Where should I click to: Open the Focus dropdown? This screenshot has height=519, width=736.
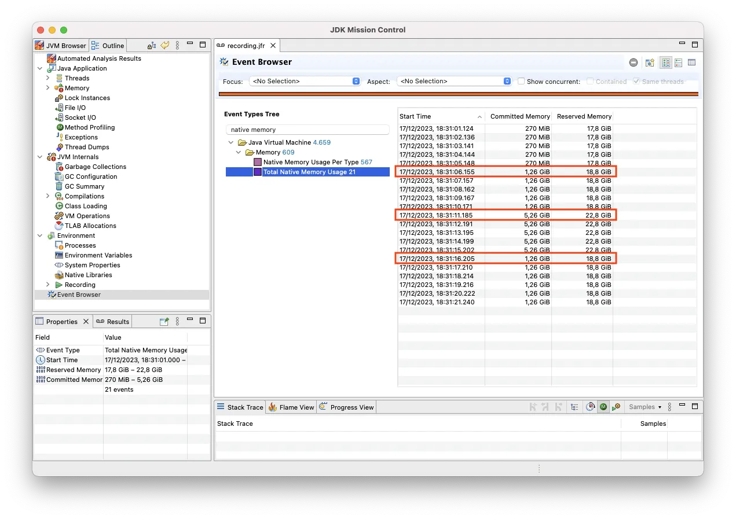click(305, 82)
